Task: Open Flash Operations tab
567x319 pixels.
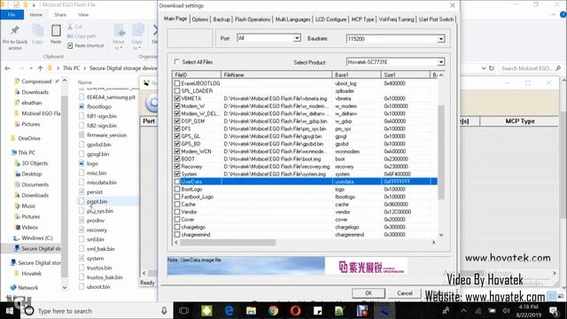Action: pos(252,19)
